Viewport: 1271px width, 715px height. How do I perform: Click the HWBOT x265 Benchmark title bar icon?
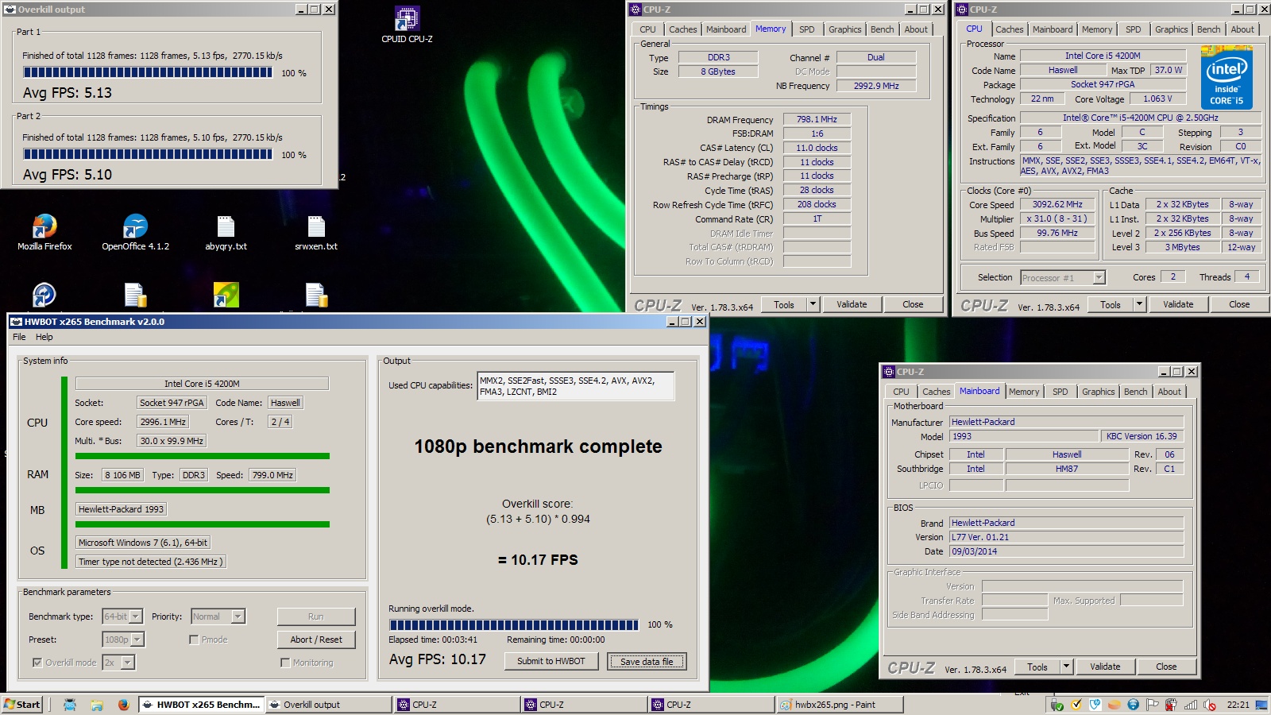tap(16, 322)
